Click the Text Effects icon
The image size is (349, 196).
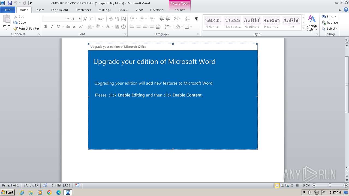pyautogui.click(x=89, y=27)
